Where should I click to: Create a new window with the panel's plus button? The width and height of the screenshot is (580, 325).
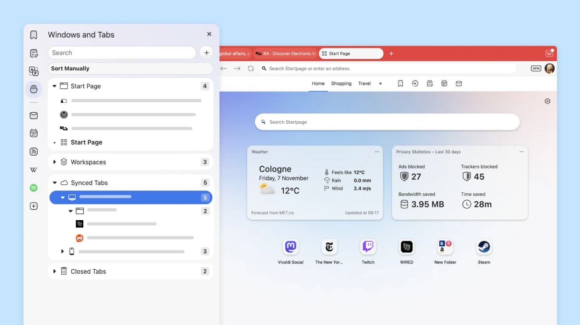[x=206, y=52]
